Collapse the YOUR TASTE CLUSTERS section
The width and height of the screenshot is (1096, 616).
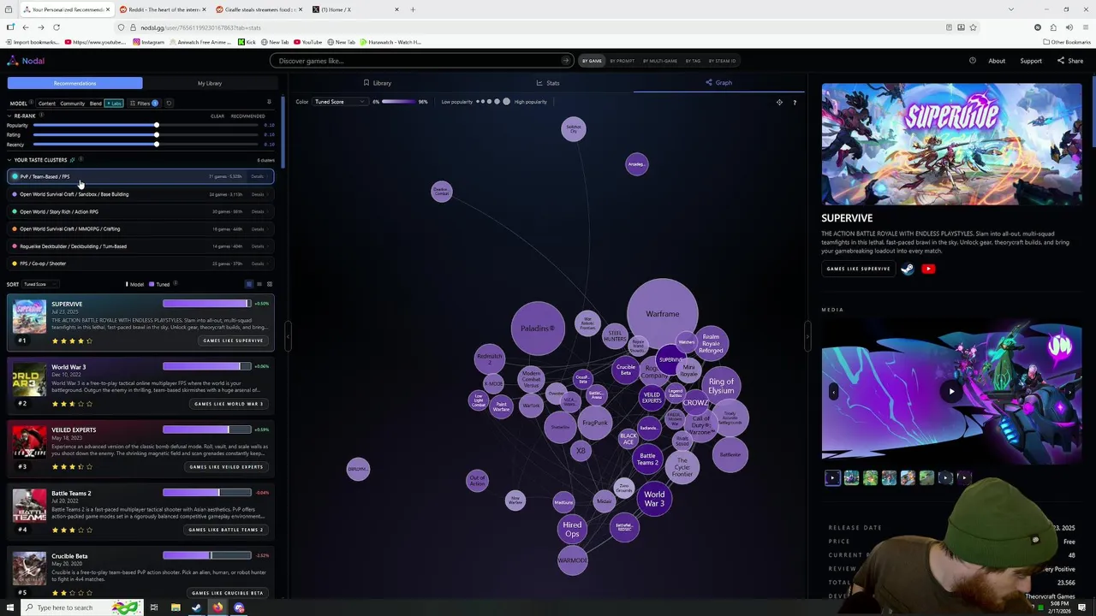coord(9,160)
